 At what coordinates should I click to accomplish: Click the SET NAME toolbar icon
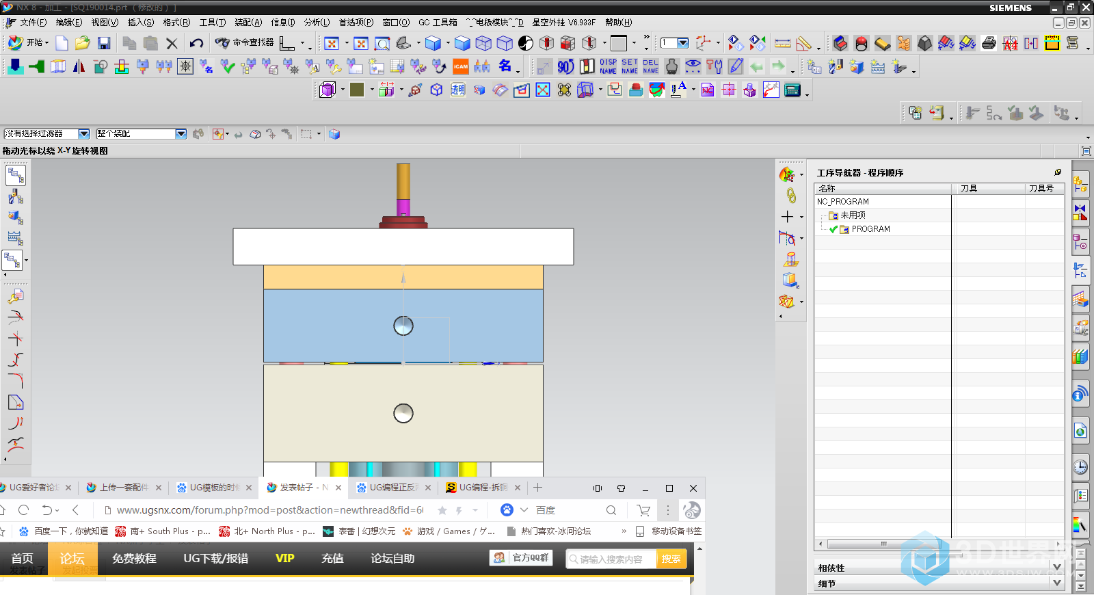[630, 66]
